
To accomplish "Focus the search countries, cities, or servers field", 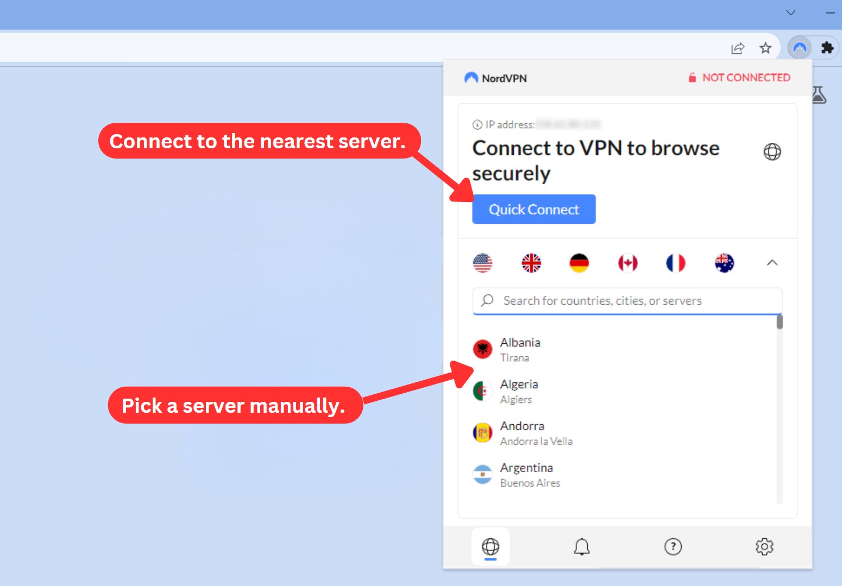I will [x=627, y=301].
